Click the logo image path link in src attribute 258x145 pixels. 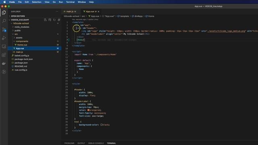[226, 31]
